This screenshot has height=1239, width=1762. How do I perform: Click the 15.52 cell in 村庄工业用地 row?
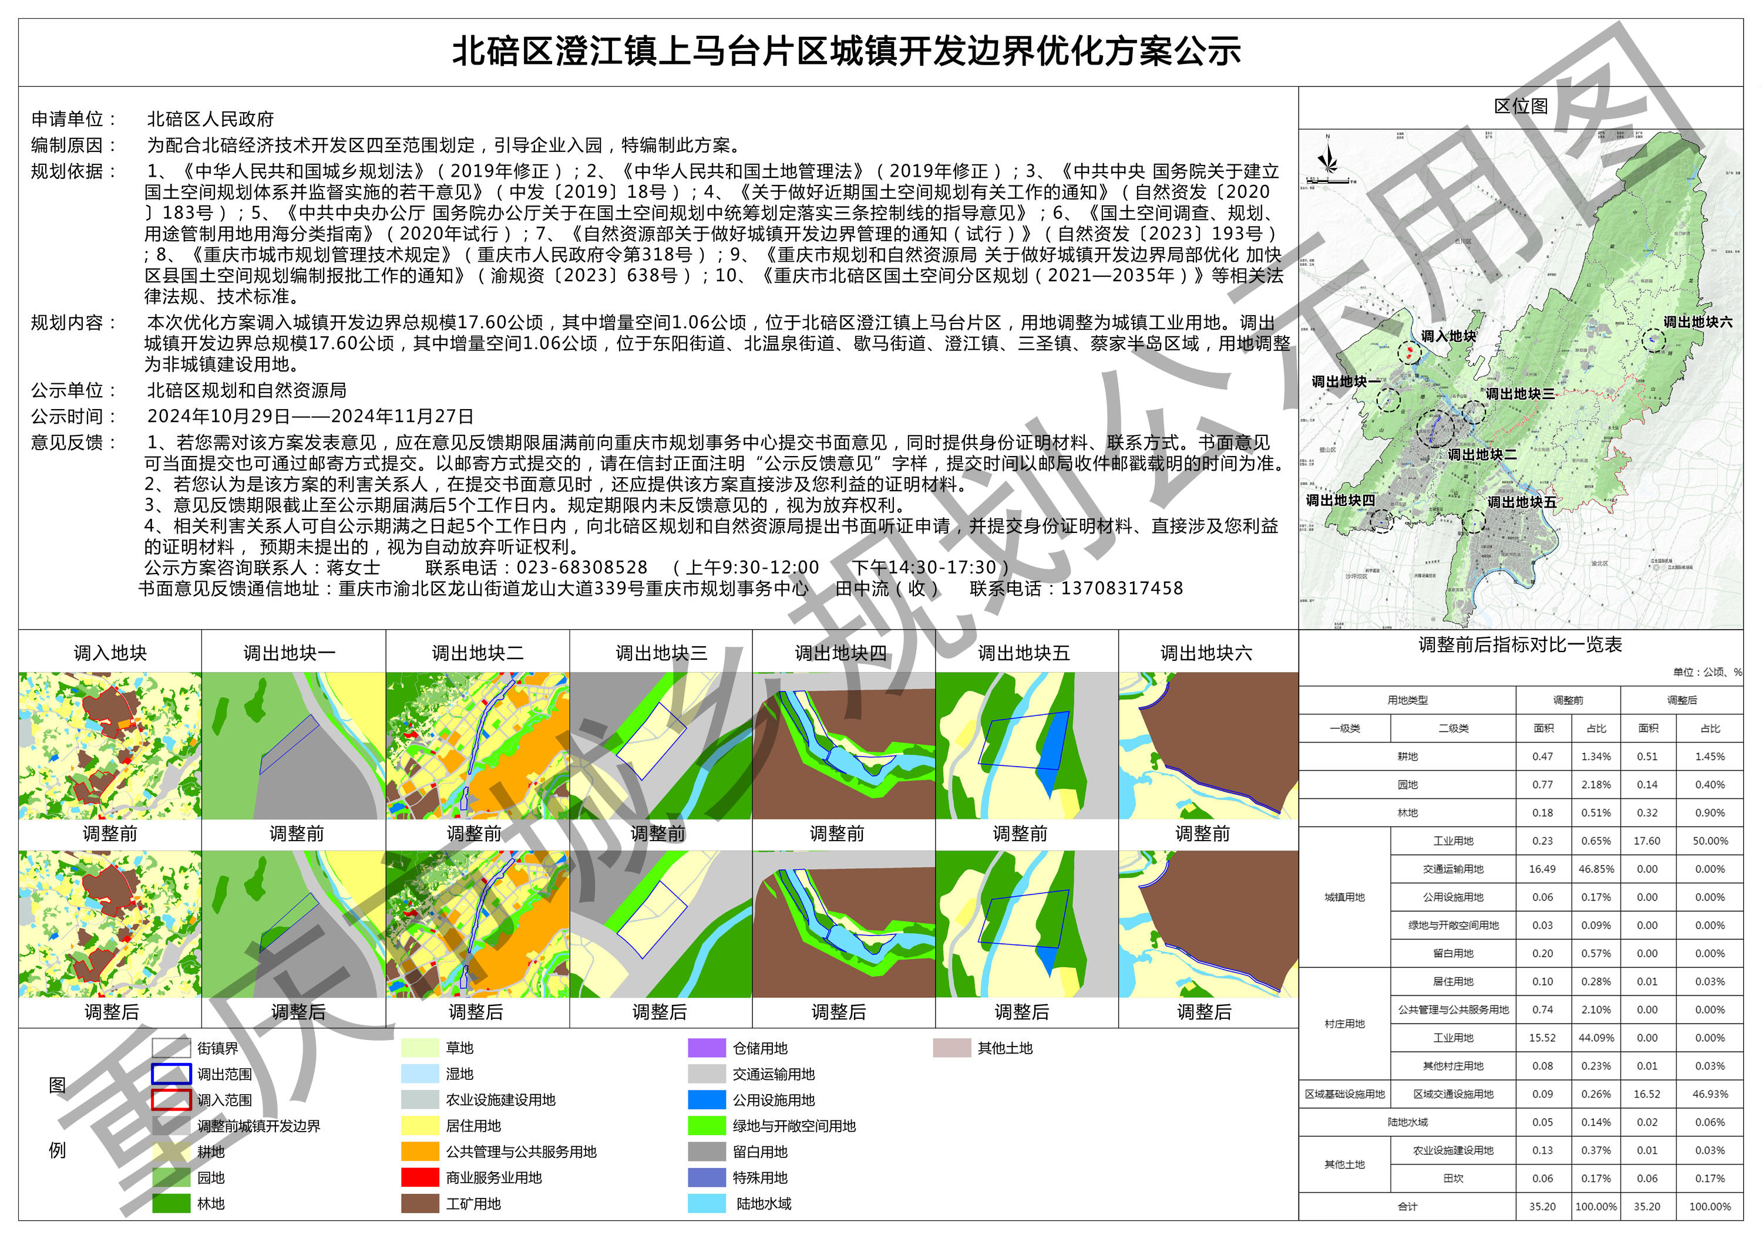coord(1542,1038)
